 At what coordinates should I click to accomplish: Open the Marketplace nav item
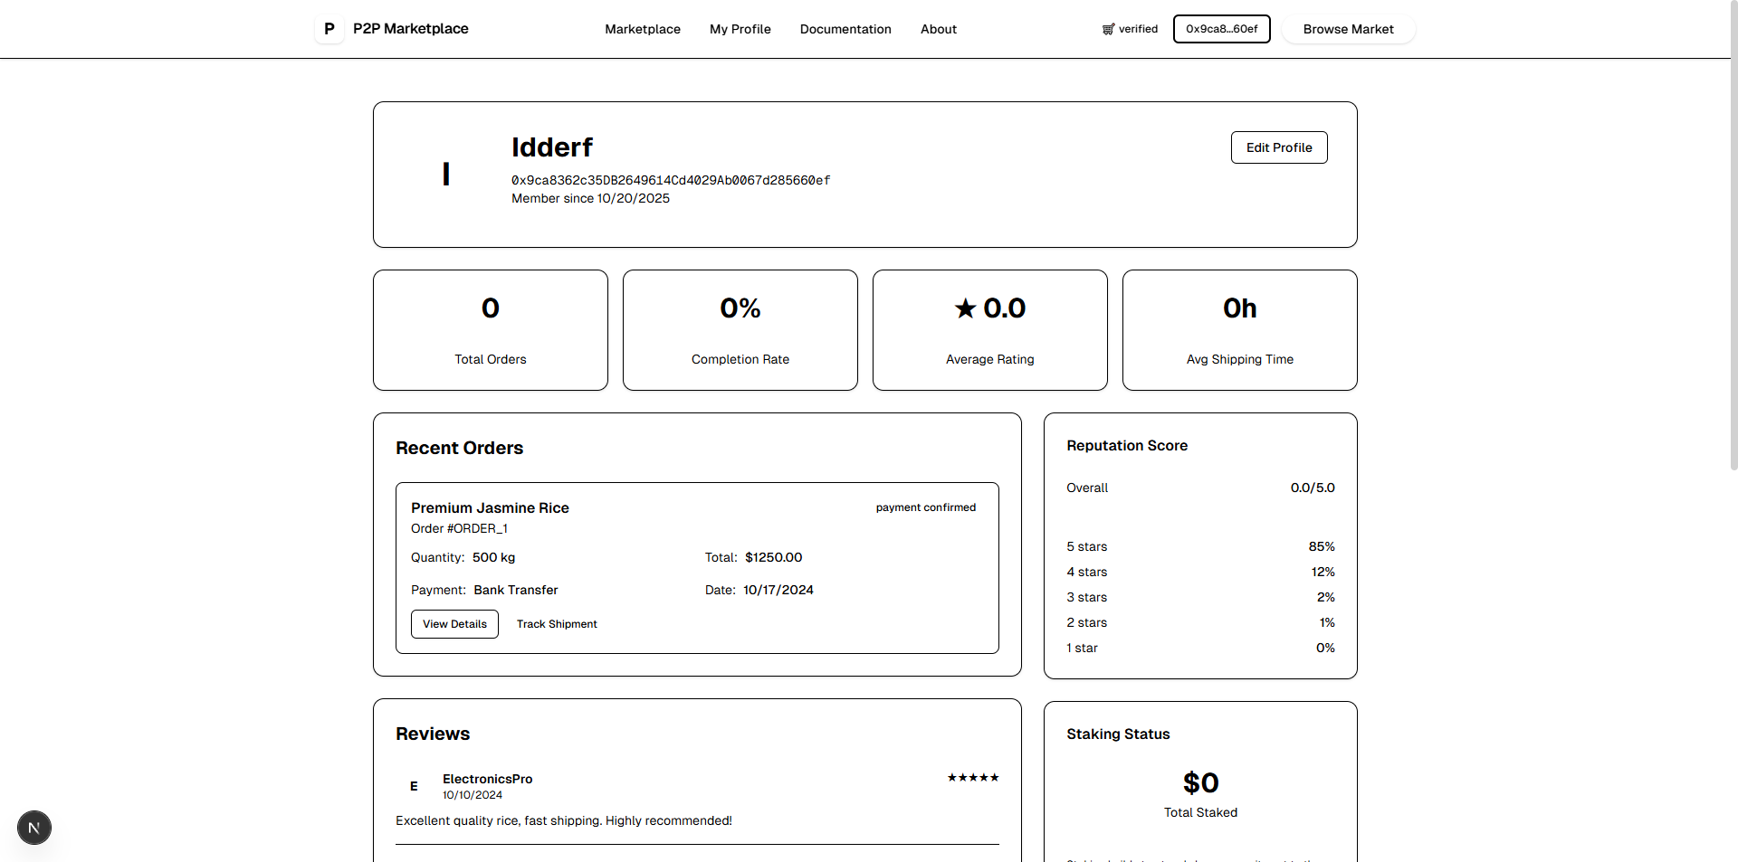642,28
